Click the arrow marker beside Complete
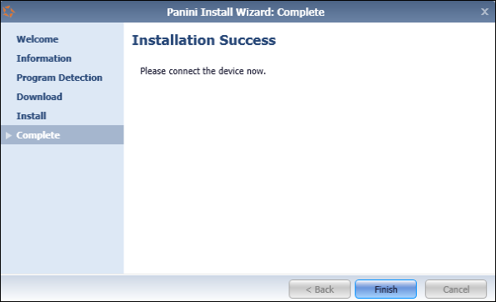Image resolution: width=496 pixels, height=302 pixels. click(x=8, y=135)
